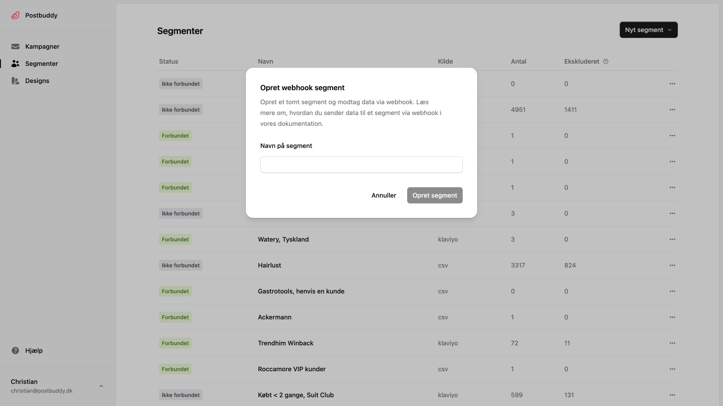Open options for Trendhim Winback segment

672,343
